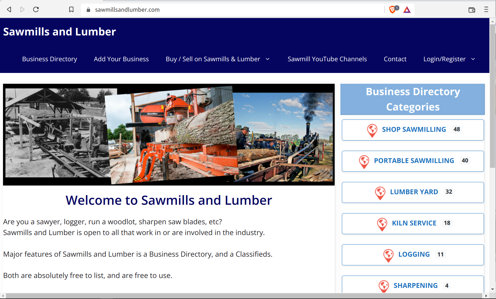
Task: Click the map pin icon beside Lumber Yard
Action: [x=380, y=193]
